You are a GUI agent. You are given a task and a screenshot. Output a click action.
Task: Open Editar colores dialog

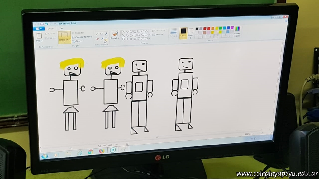tap(237, 31)
